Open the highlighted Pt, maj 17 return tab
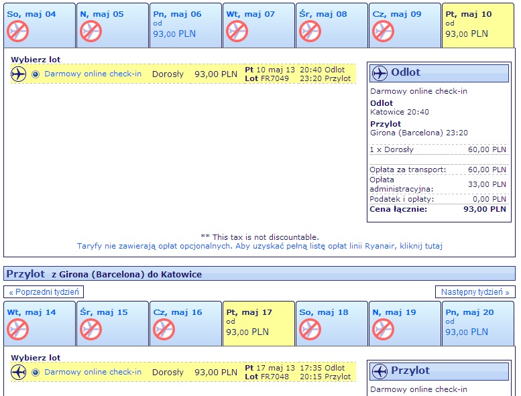The height and width of the screenshot is (396, 521). (x=259, y=324)
